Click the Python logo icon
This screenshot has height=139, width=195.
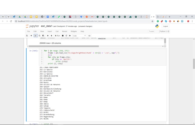[x=157, y=26]
